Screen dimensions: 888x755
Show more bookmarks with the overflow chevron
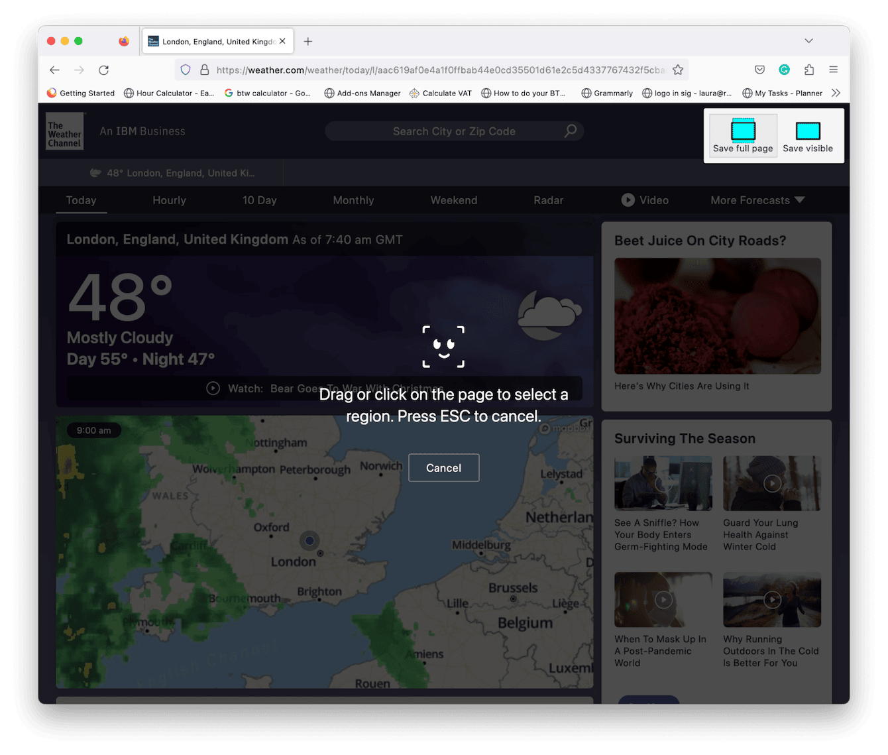836,93
